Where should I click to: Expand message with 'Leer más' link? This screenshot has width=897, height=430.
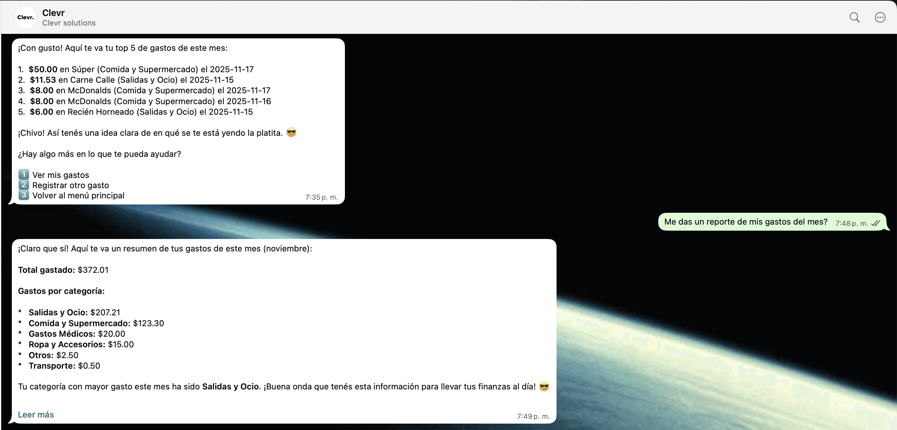(36, 415)
